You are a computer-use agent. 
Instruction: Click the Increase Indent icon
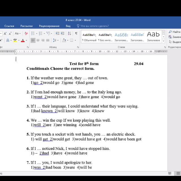pos(62,33)
